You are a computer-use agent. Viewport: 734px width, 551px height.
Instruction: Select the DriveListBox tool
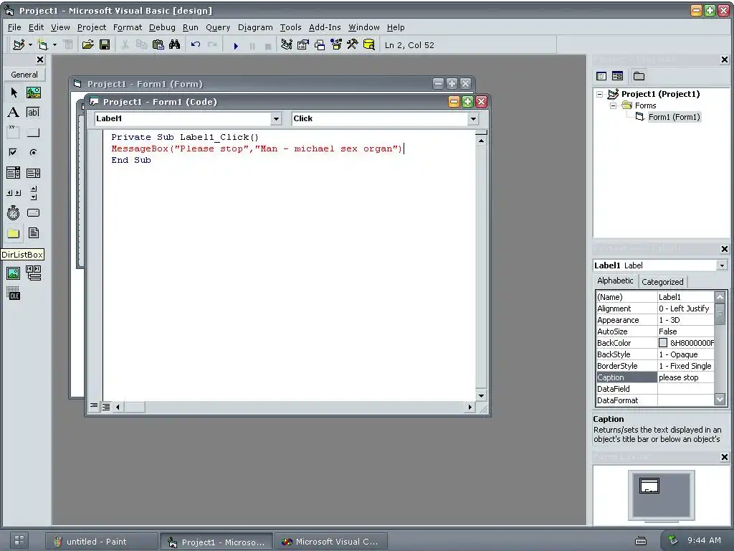tap(33, 212)
